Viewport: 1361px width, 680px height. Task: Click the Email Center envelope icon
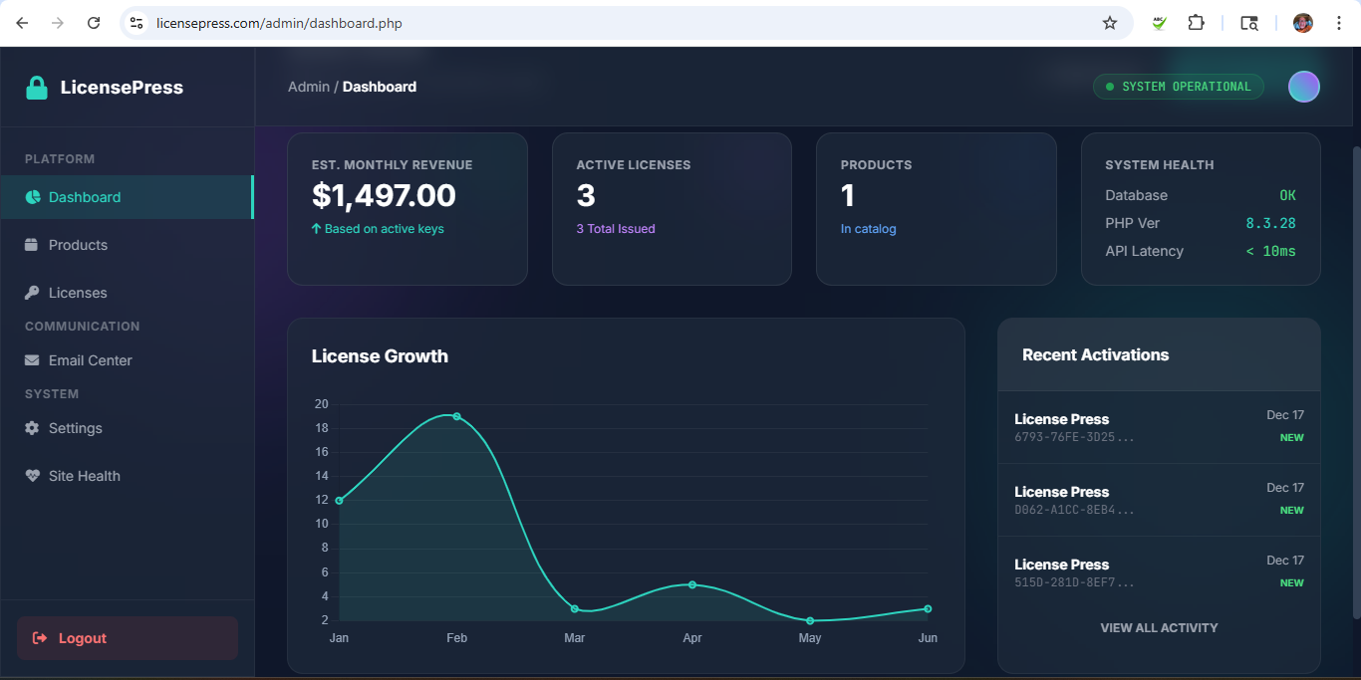tap(33, 359)
